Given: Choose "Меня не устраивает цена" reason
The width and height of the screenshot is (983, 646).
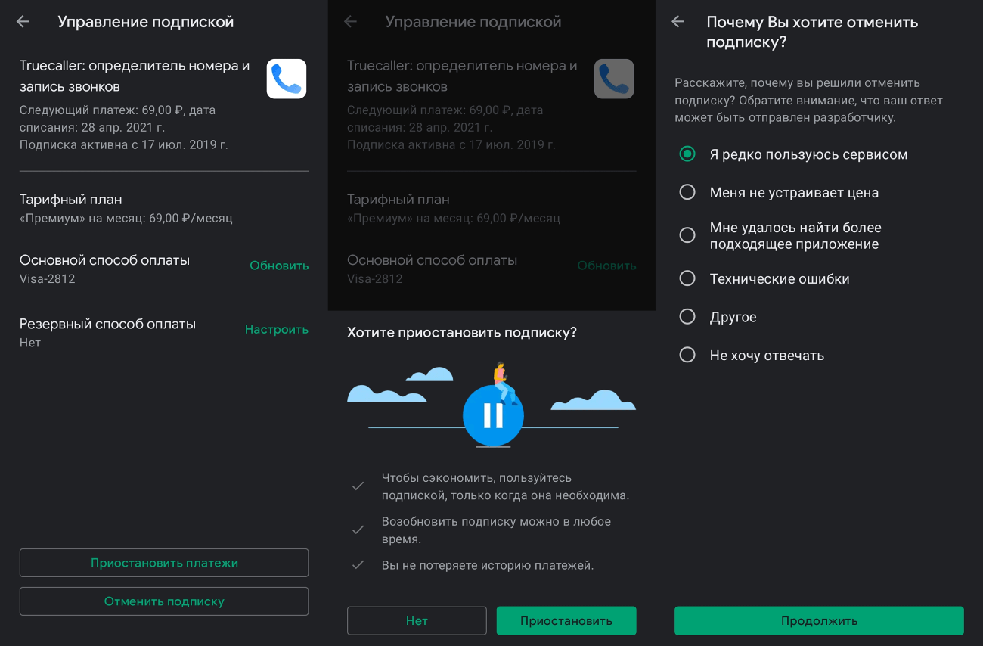Looking at the screenshot, I should (x=687, y=193).
